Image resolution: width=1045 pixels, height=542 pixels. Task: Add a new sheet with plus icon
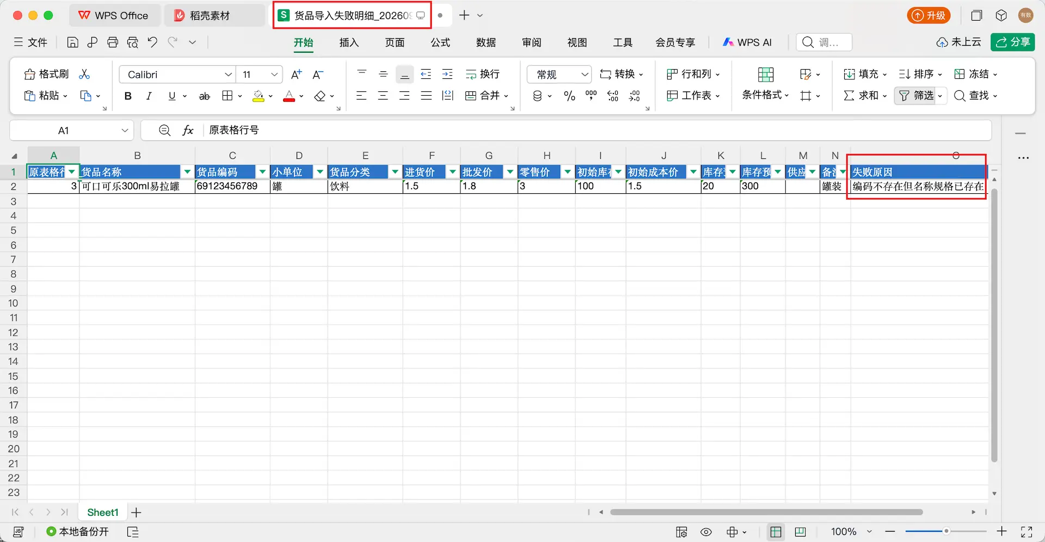click(137, 513)
